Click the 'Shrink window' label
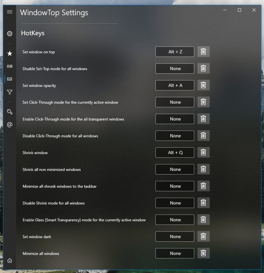This screenshot has height=273, width=264. (35, 153)
